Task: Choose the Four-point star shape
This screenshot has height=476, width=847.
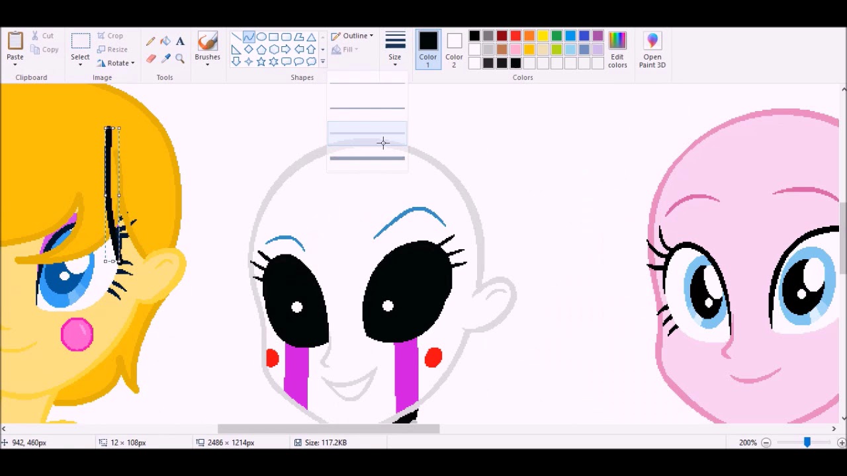Action: tap(249, 61)
